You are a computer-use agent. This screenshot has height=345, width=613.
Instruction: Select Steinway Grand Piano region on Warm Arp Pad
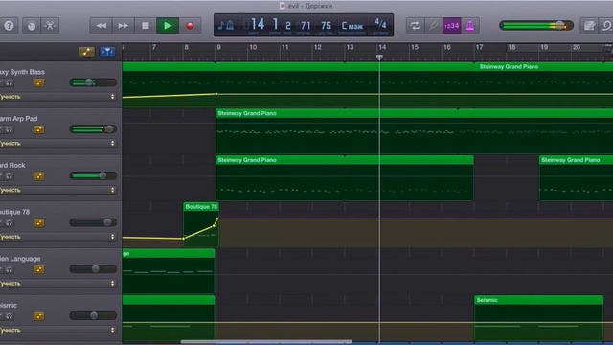tap(414, 131)
